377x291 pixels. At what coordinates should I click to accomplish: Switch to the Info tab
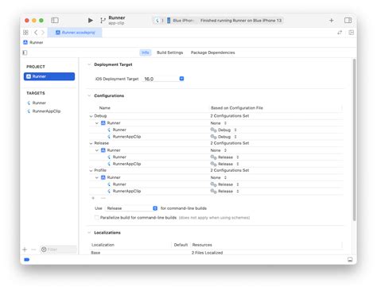point(146,52)
